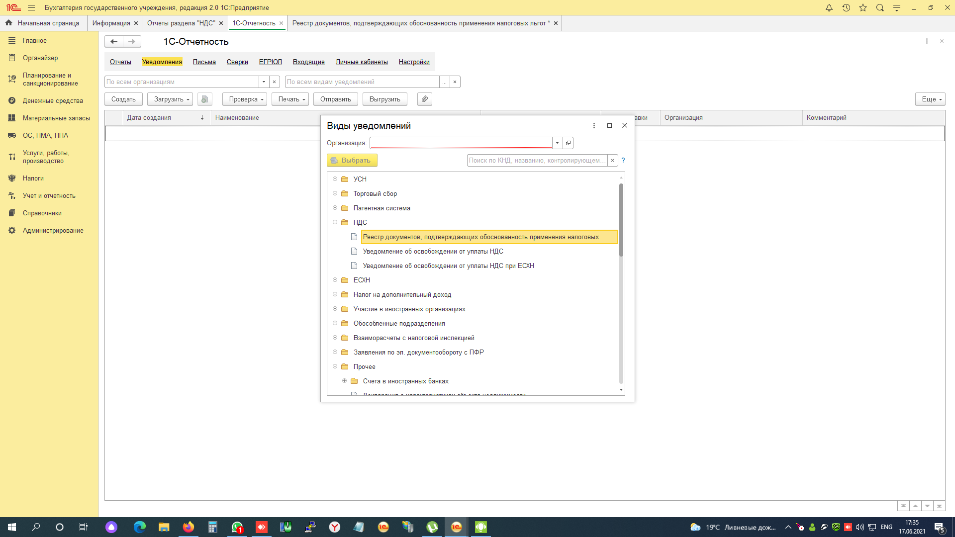Click the search help question mark
The height and width of the screenshot is (537, 955).
[623, 161]
